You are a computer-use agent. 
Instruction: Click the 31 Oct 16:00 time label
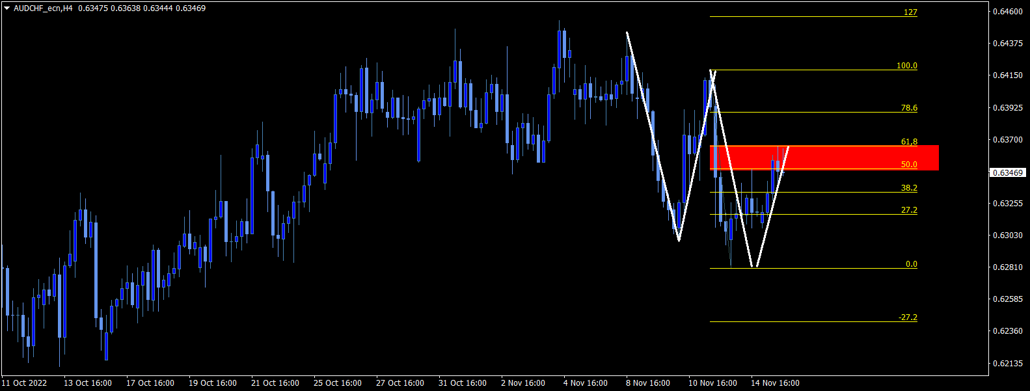(463, 383)
